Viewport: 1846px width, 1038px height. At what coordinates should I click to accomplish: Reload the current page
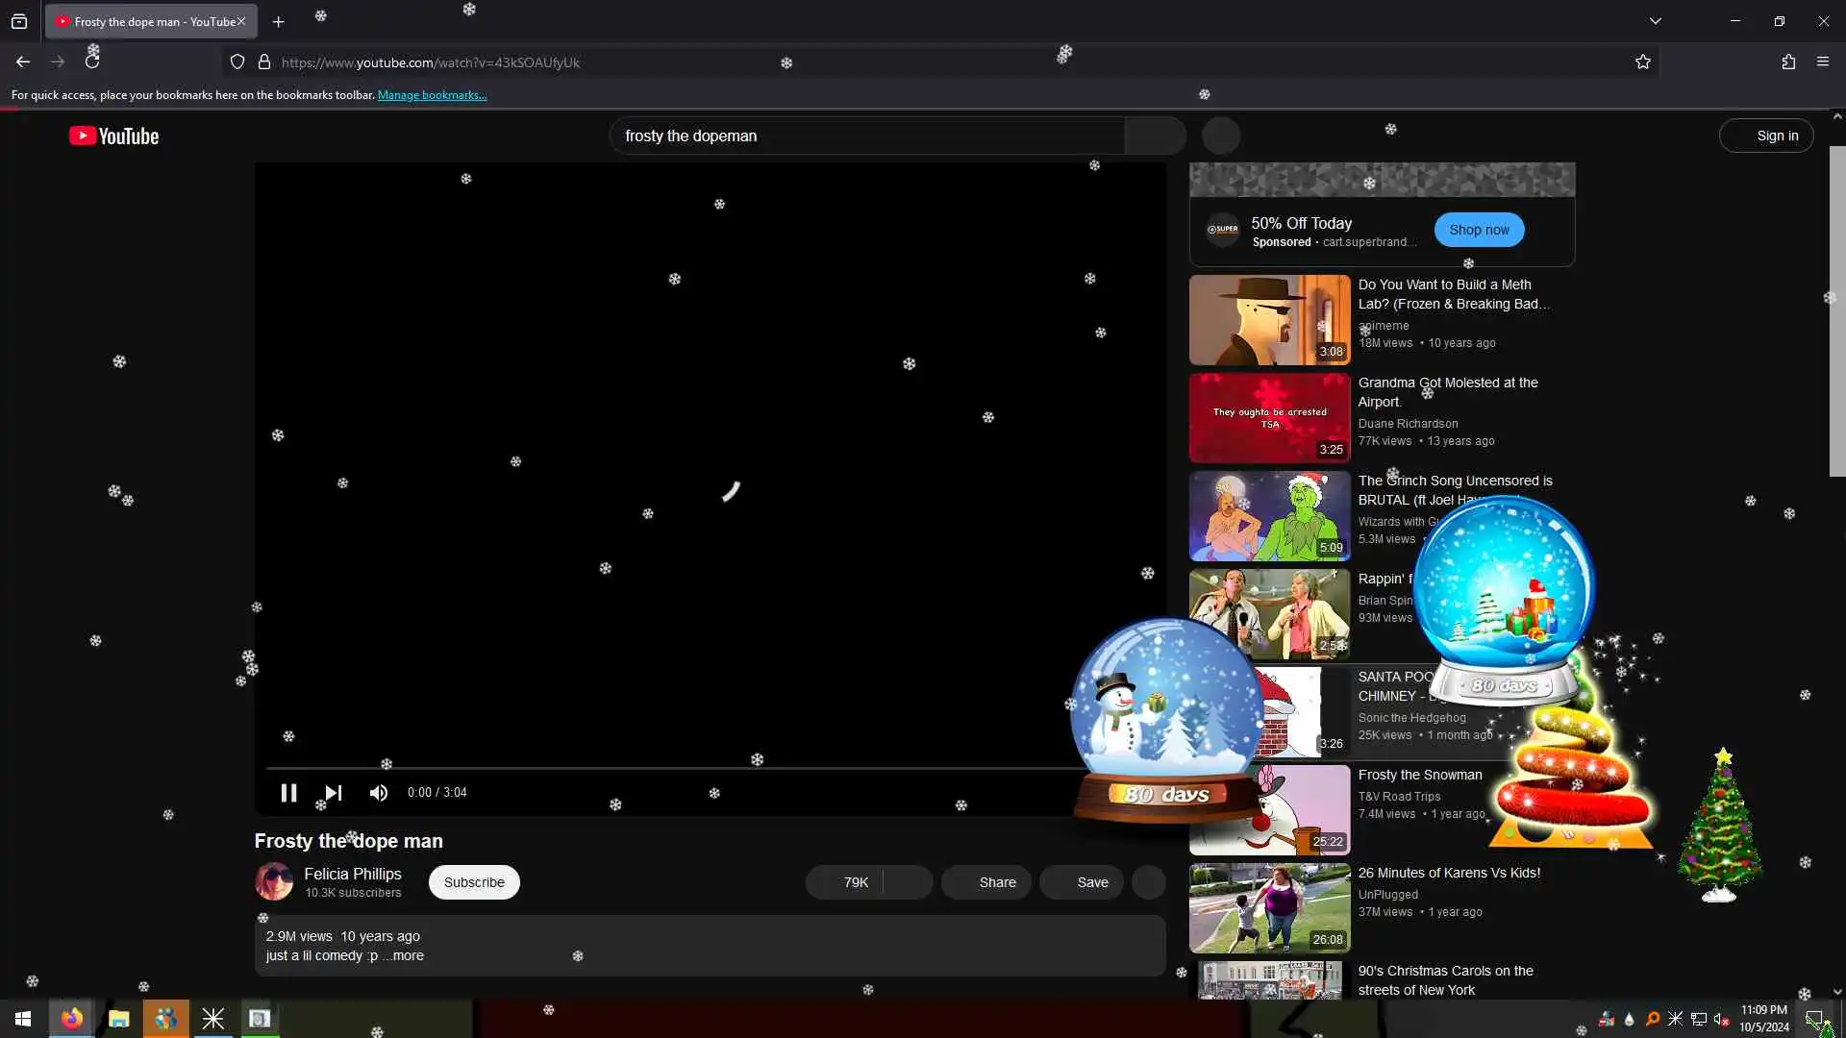(x=92, y=62)
